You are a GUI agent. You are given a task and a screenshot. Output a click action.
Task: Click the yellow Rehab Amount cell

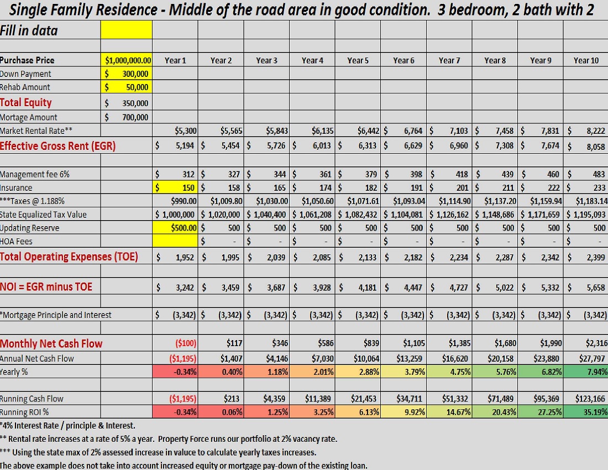(127, 87)
